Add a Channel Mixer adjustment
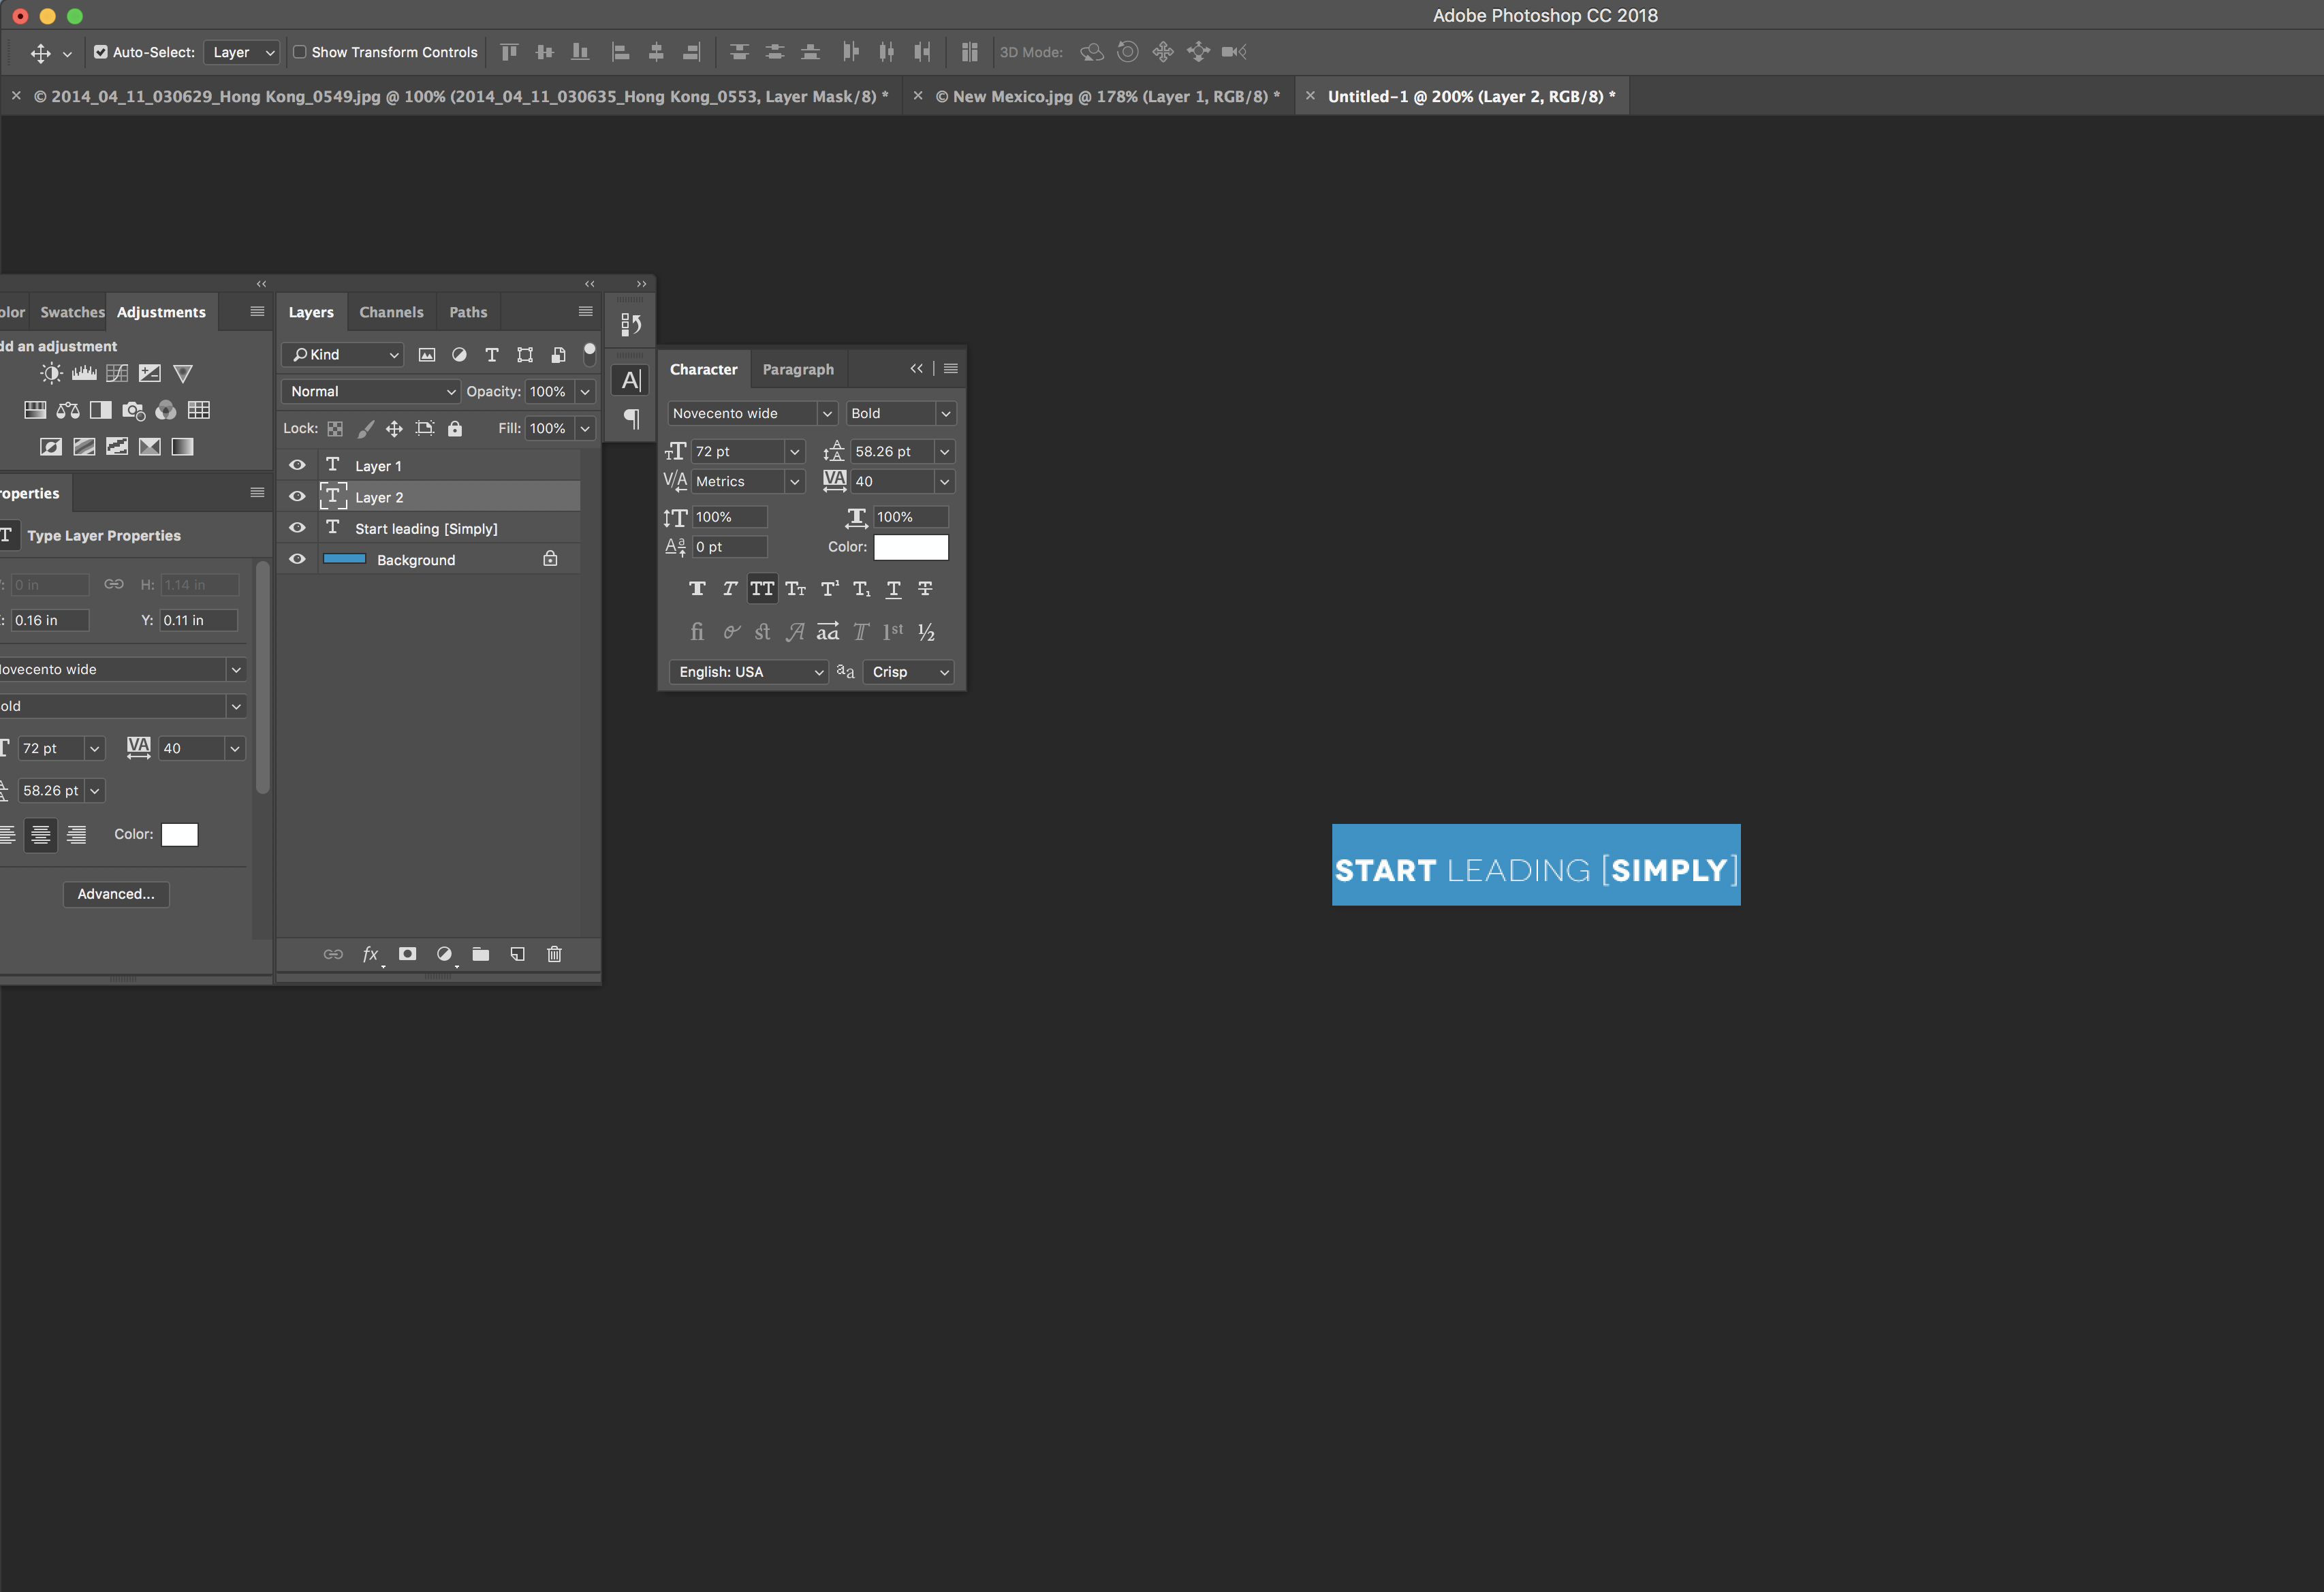The image size is (2324, 1592). pos(166,410)
